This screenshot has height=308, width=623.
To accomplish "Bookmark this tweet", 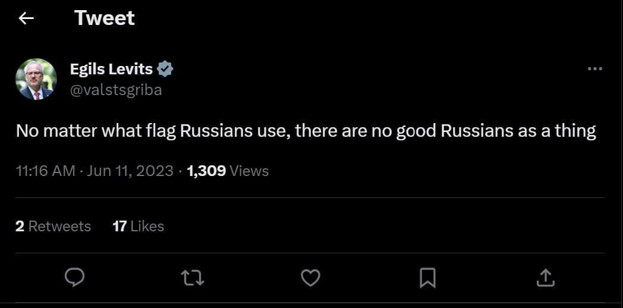I will click(x=427, y=277).
